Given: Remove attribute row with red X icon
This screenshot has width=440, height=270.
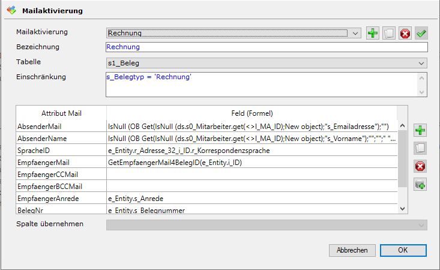Looking at the screenshot, I should [x=420, y=166].
